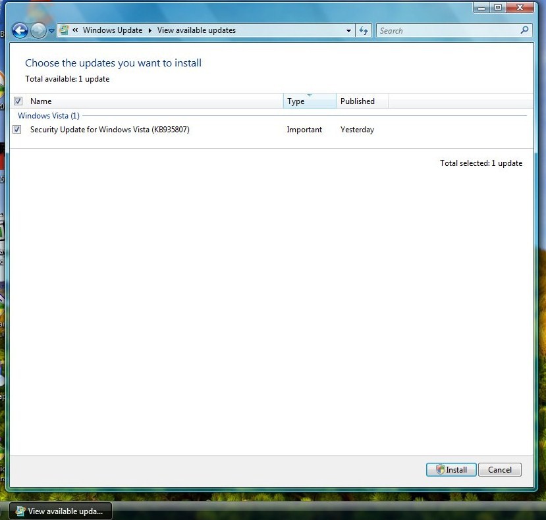Click the Cancel button
Screen dimensions: 546x520
[500, 469]
